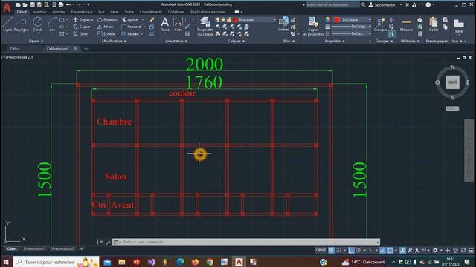Switch to the Début drawing file tab
The height and width of the screenshot is (267, 476).
point(15,49)
